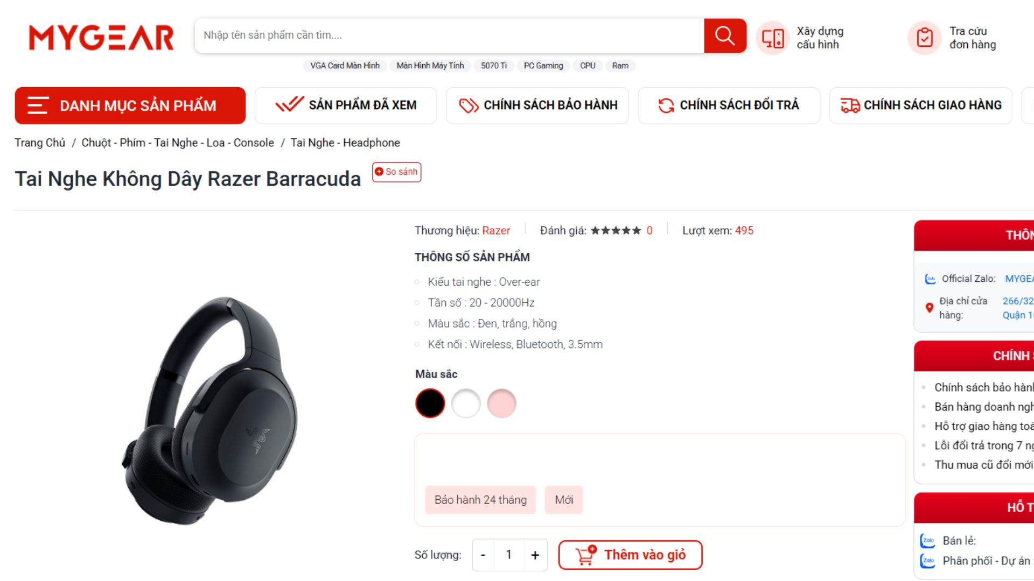Decrease quantity with the minus button
Screen dimensions: 1034x581
[483, 555]
